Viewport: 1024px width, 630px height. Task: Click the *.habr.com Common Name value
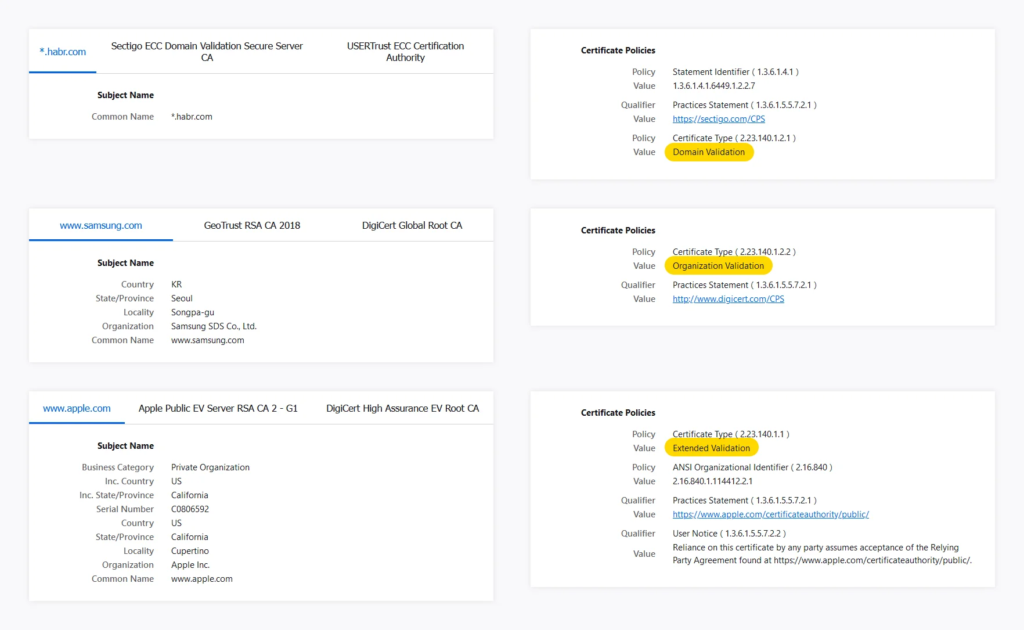click(x=192, y=117)
